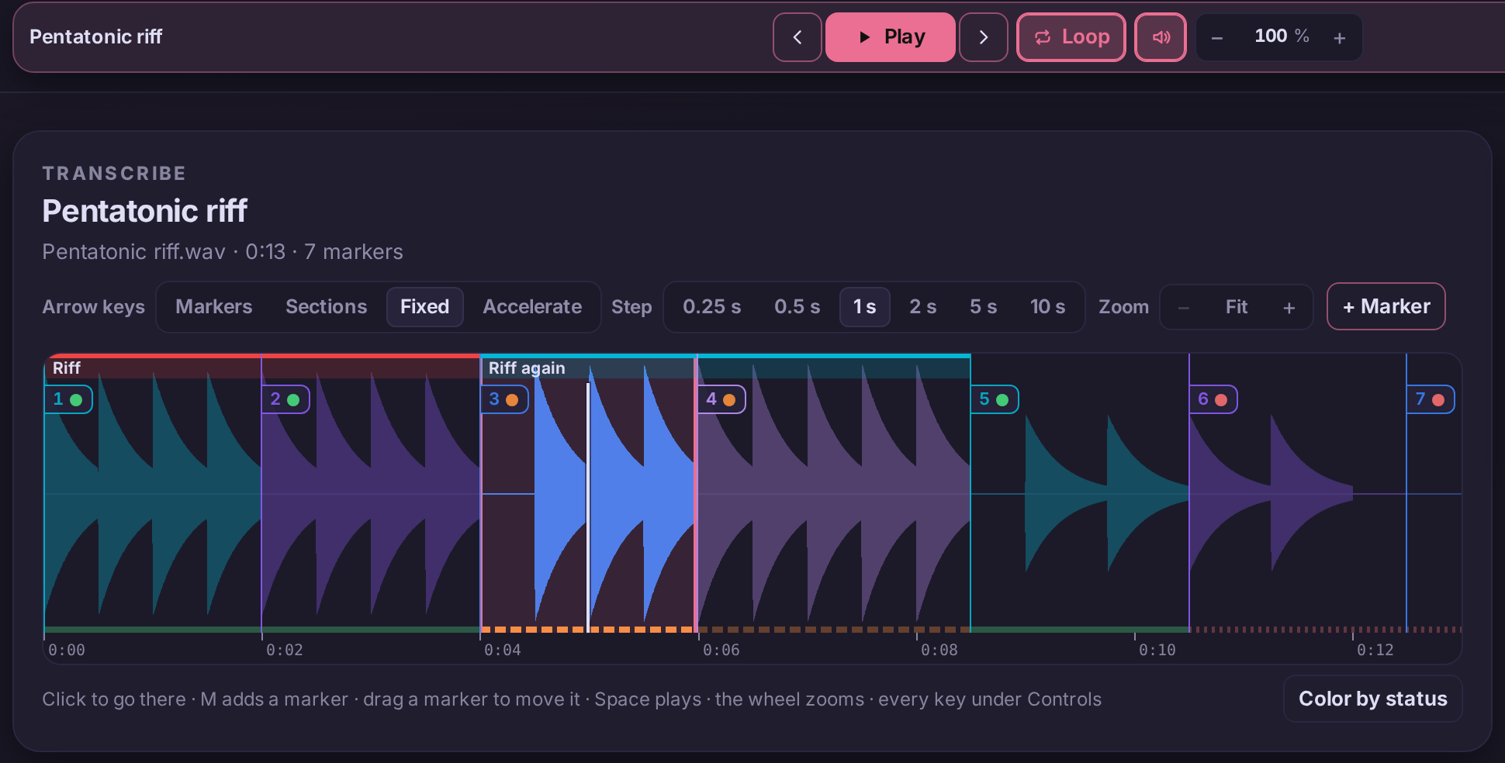Zoom out the waveform with minus

click(1184, 307)
